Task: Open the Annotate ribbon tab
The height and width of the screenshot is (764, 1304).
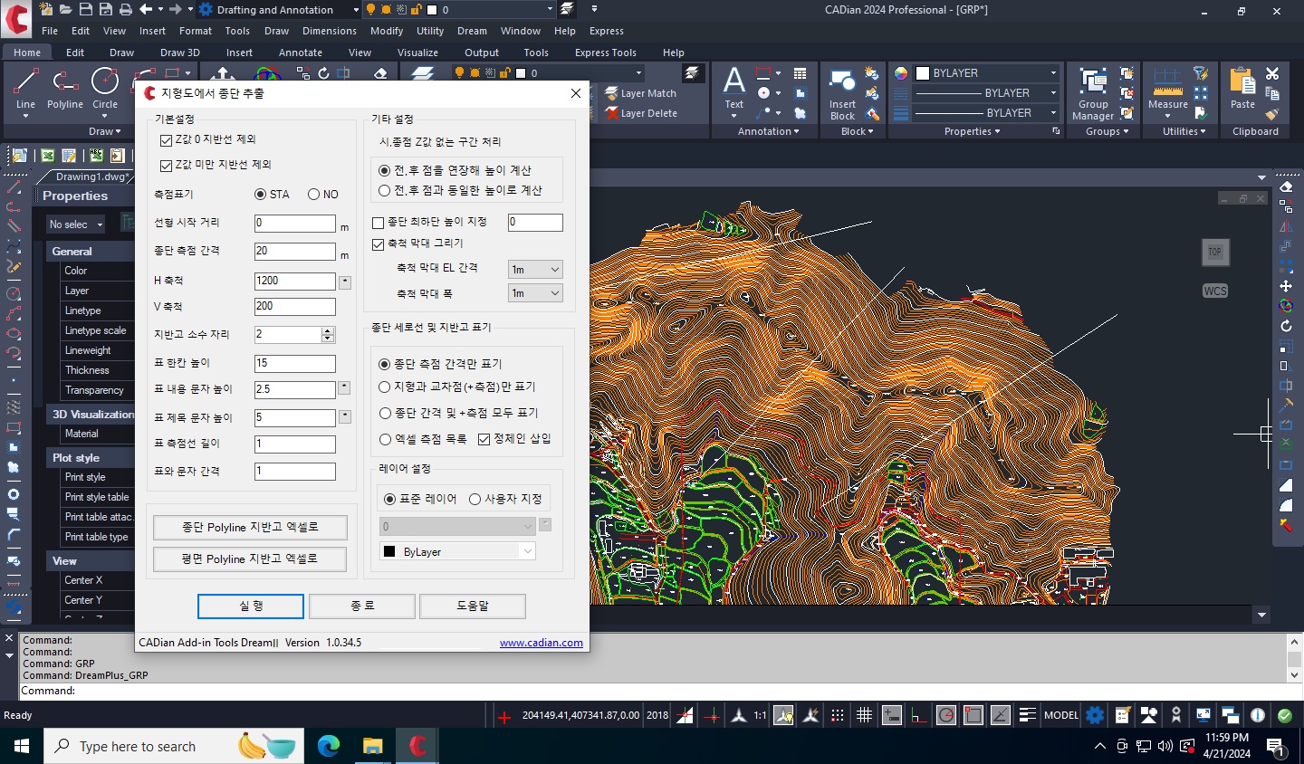Action: pos(300,53)
